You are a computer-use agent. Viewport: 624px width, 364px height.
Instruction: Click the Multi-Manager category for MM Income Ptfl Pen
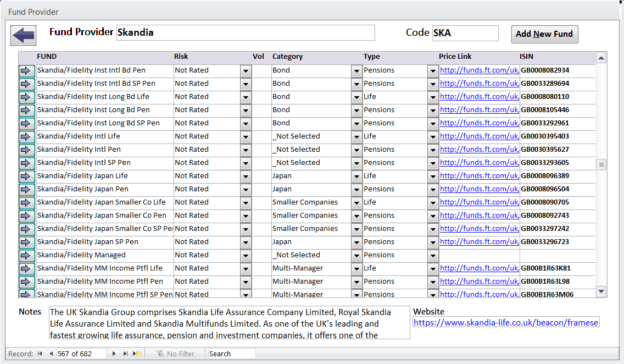click(298, 282)
